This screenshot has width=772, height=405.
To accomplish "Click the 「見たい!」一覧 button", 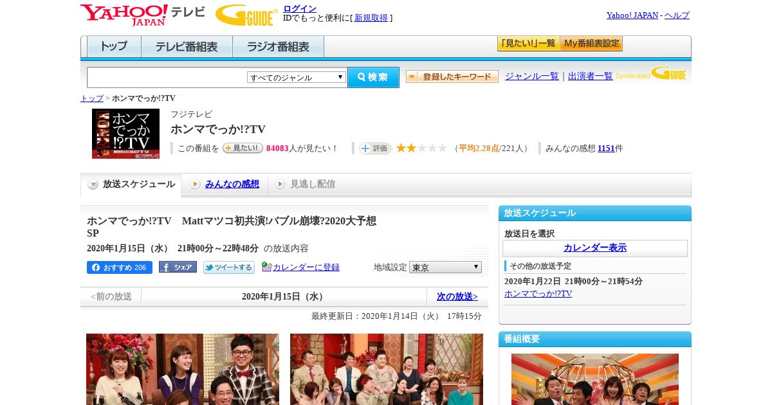I will pyautogui.click(x=528, y=44).
